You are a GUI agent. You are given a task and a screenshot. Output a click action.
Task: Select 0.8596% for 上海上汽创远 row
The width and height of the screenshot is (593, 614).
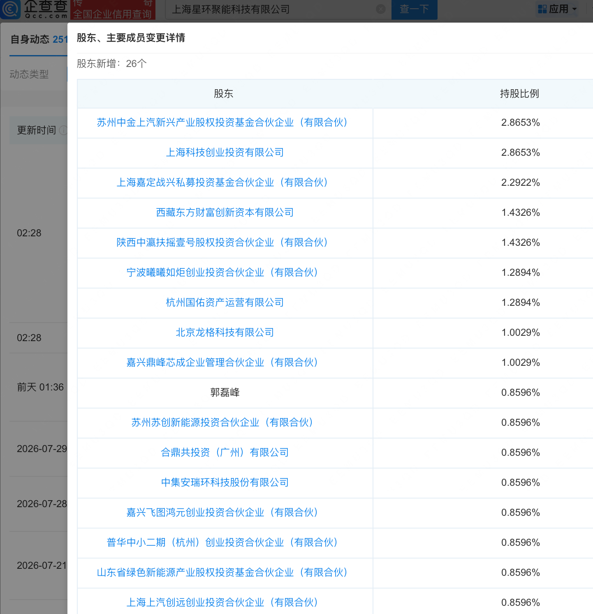tap(521, 602)
